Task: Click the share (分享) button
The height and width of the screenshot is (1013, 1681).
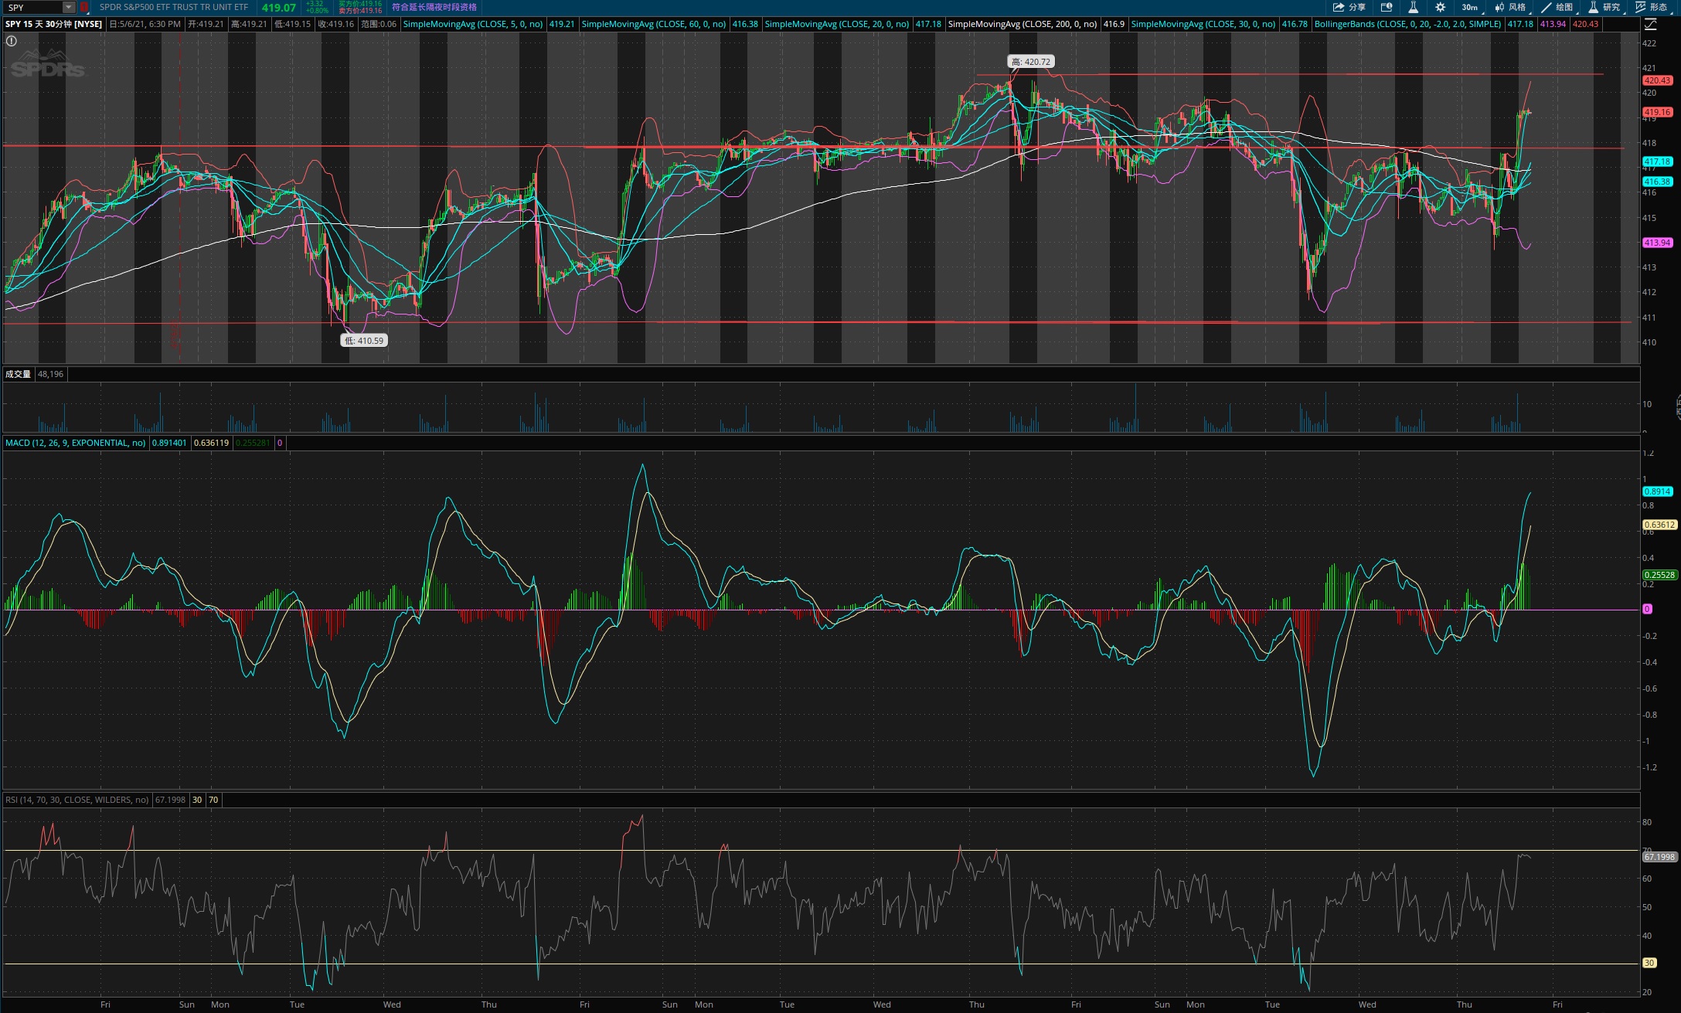Action: [1349, 7]
